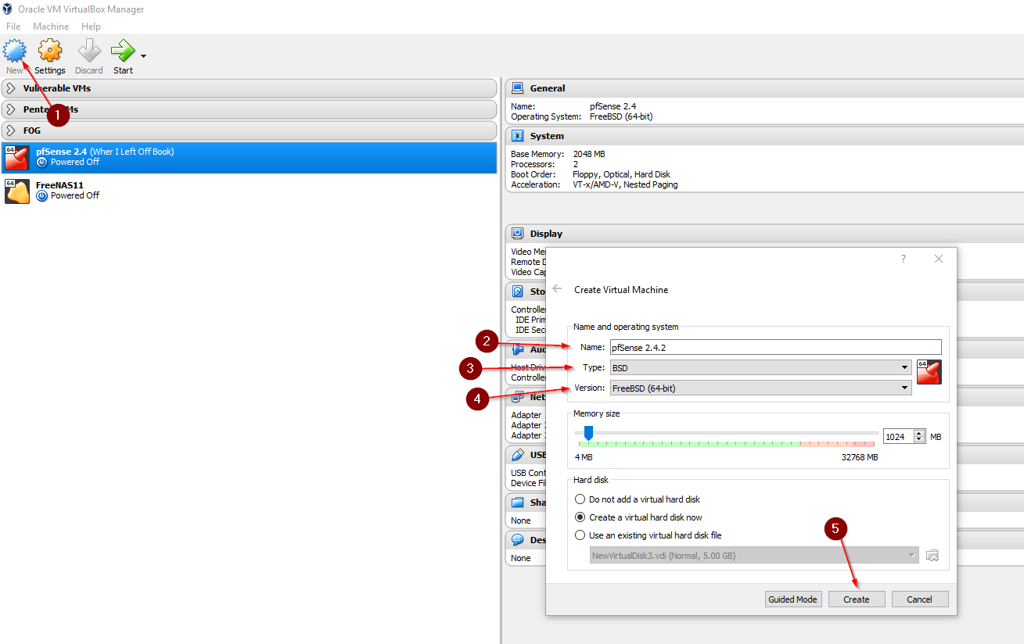1024x644 pixels.
Task: Click the VirtualBox title bar icon
Action: [8, 9]
